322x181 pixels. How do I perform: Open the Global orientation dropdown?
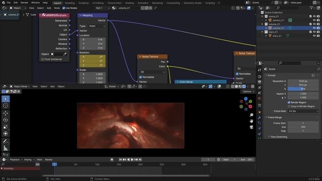112,86
